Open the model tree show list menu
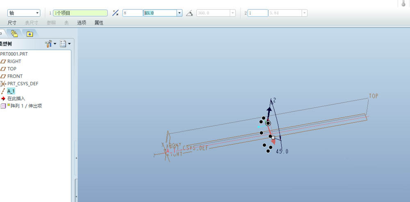 pos(65,44)
